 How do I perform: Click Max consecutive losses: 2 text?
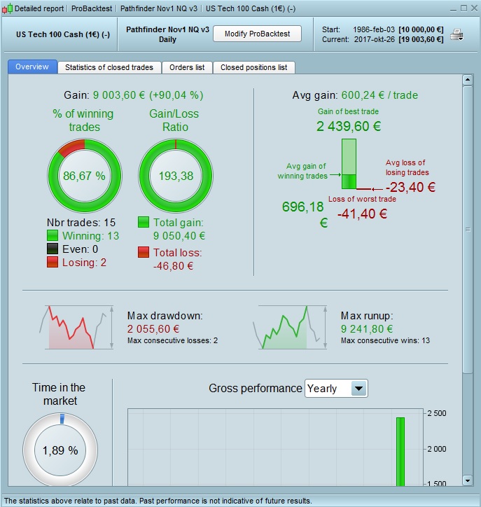point(172,340)
